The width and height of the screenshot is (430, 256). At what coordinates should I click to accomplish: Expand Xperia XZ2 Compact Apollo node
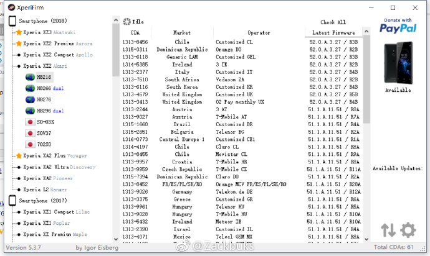(x=58, y=55)
